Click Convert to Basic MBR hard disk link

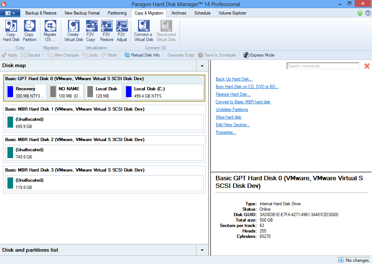click(x=243, y=102)
